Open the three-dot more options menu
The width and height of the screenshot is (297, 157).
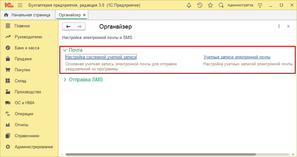coord(279,27)
